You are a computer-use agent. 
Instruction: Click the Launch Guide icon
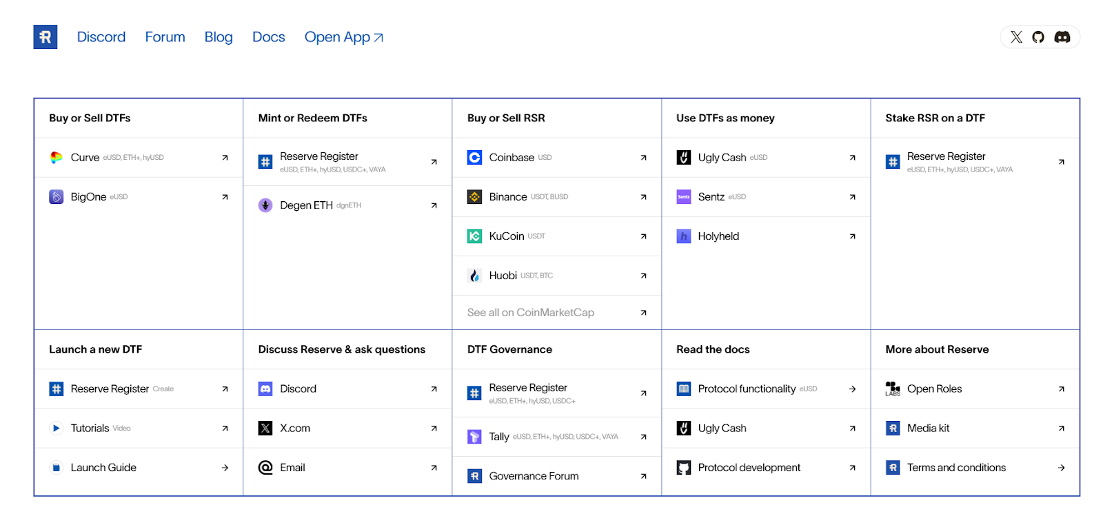click(57, 468)
